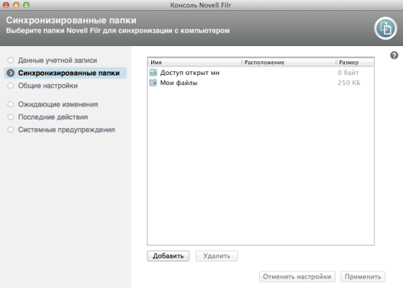Sort by the Расположение column header
Image resolution: width=403 pixels, height=288 pixels.
[x=289, y=62]
